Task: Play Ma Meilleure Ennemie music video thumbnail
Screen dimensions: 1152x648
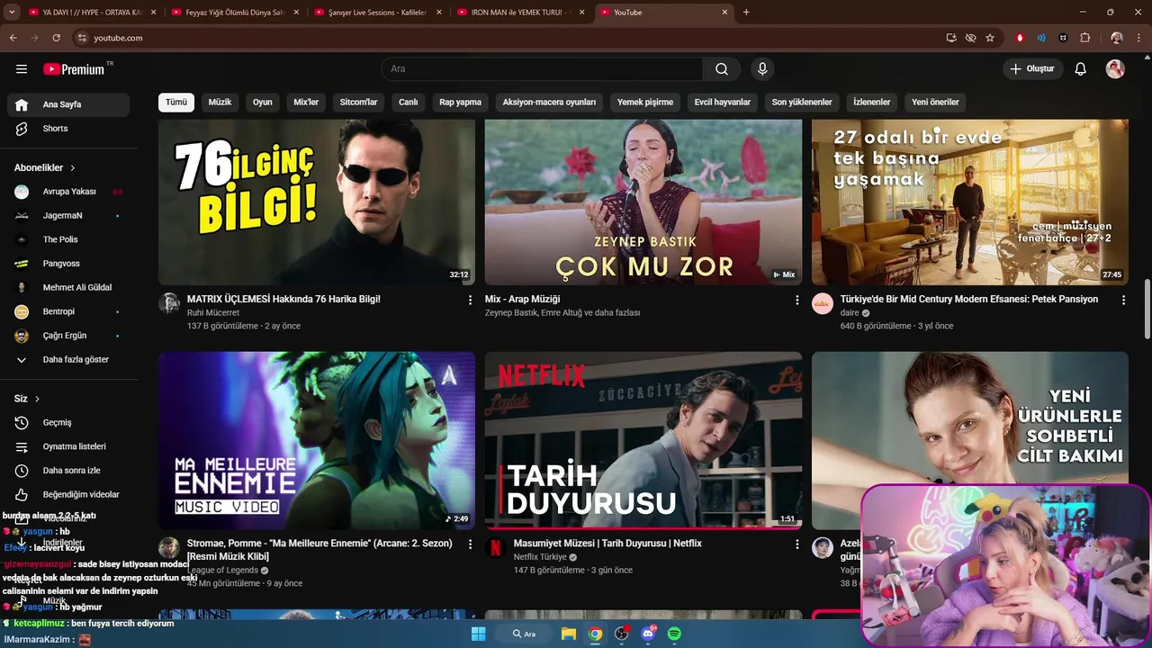Action: (x=317, y=440)
